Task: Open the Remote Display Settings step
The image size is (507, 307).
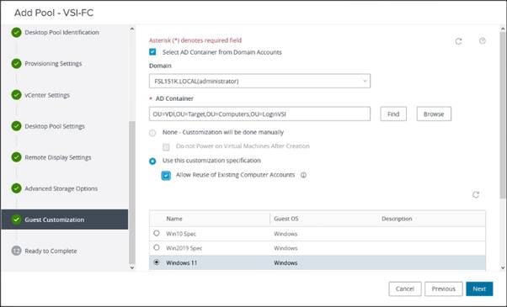Action: tap(58, 157)
